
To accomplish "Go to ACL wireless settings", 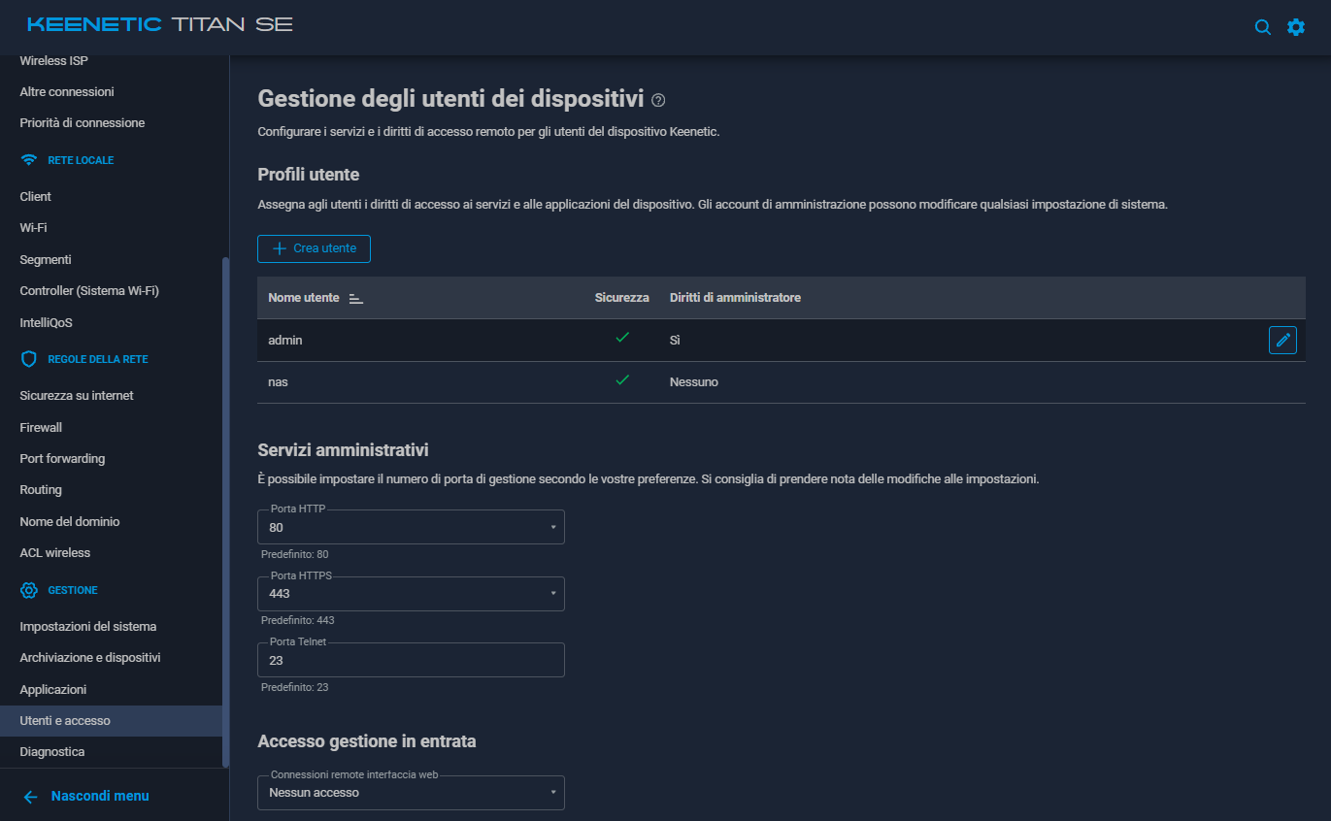I will pyautogui.click(x=55, y=553).
